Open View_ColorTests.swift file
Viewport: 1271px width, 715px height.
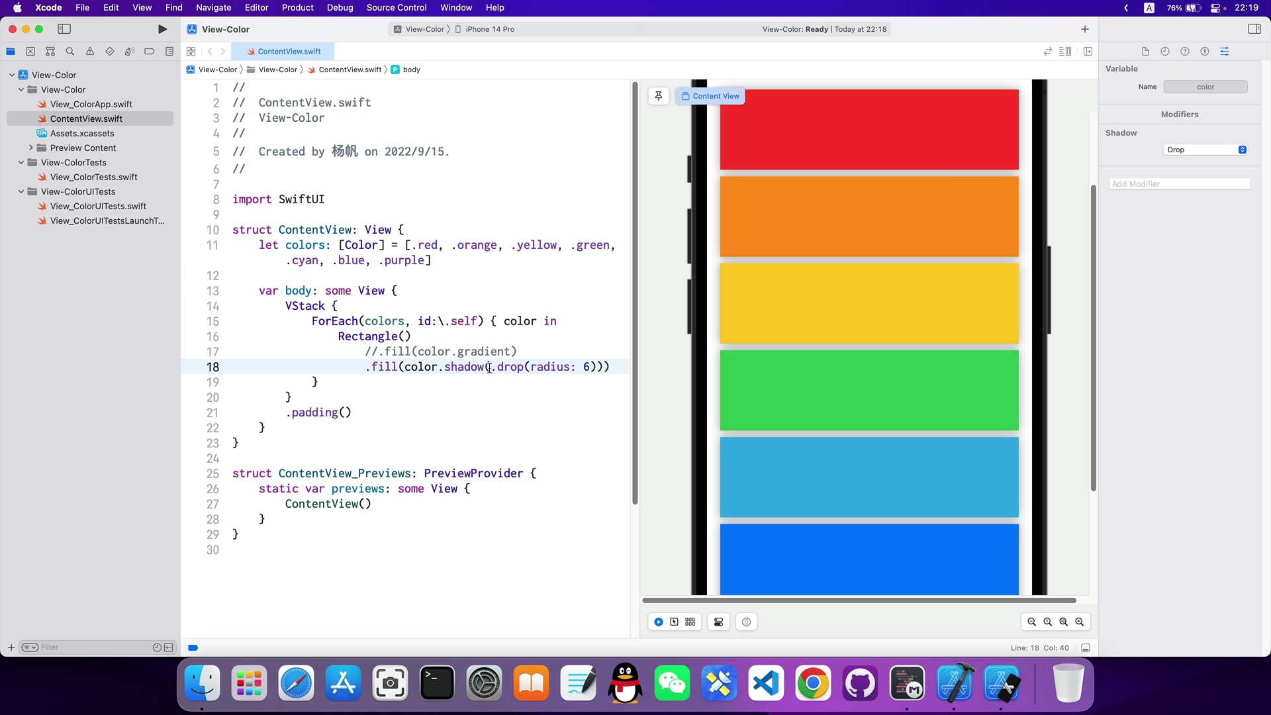tap(93, 177)
